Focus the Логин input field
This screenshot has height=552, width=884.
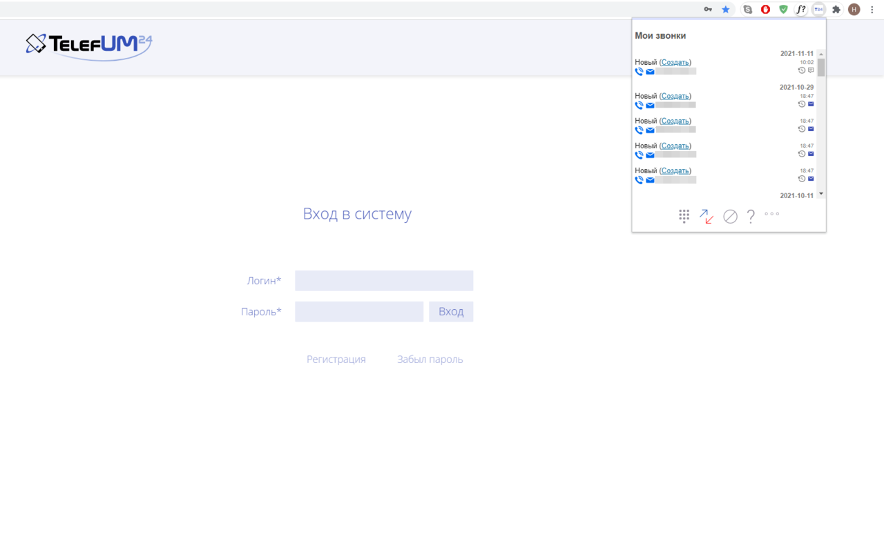point(384,281)
